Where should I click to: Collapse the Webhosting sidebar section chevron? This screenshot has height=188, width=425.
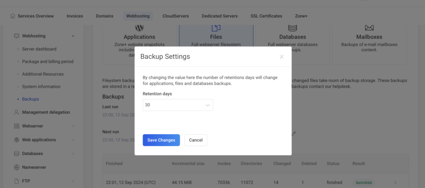(73, 36)
